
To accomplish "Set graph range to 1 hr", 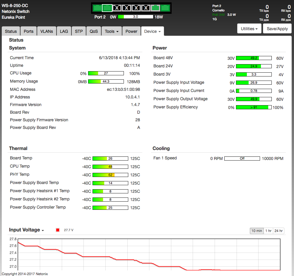I will tap(268, 231).
